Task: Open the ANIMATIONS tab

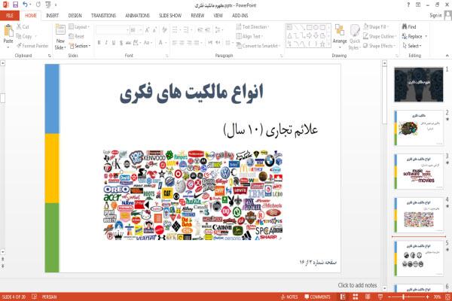Action: (x=137, y=16)
